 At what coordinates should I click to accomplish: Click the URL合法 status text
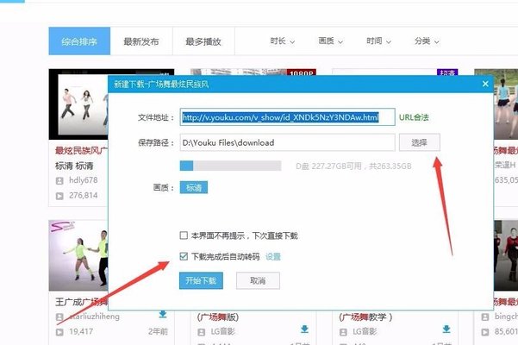[414, 117]
